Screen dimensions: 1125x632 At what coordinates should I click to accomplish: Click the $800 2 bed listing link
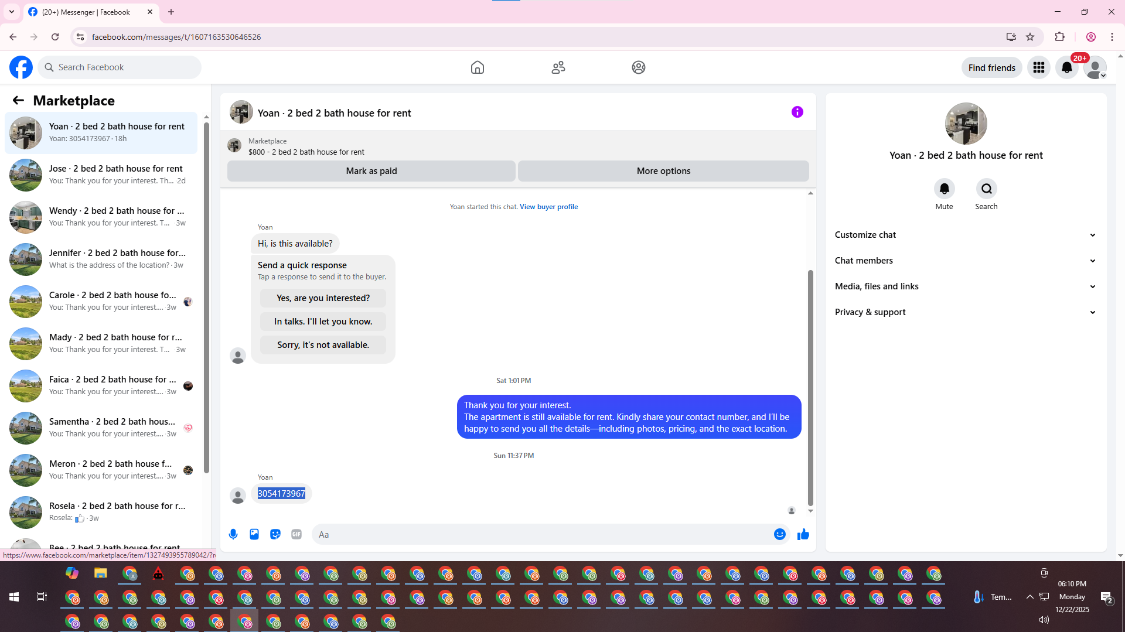click(x=306, y=152)
